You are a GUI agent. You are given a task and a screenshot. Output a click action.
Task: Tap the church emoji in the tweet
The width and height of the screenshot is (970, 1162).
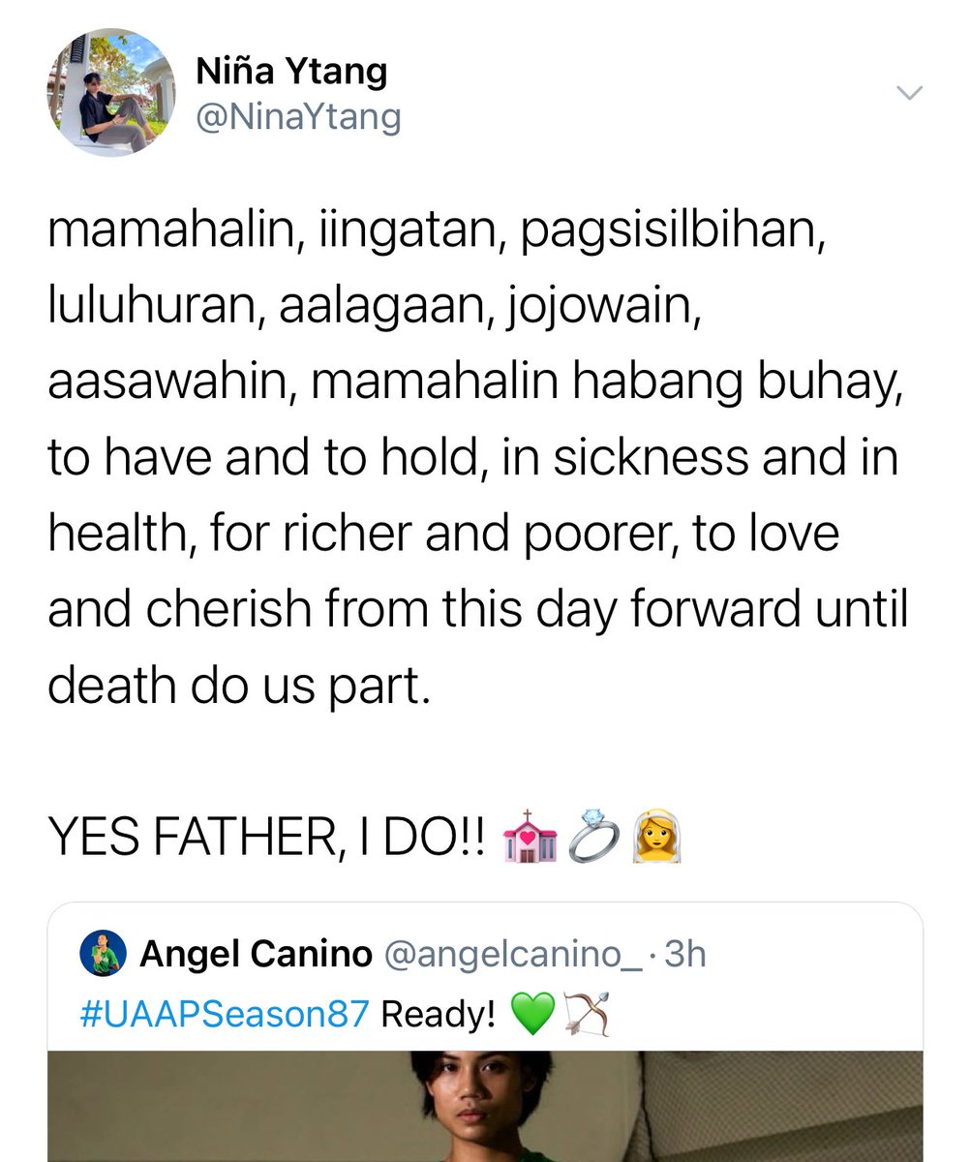click(528, 836)
